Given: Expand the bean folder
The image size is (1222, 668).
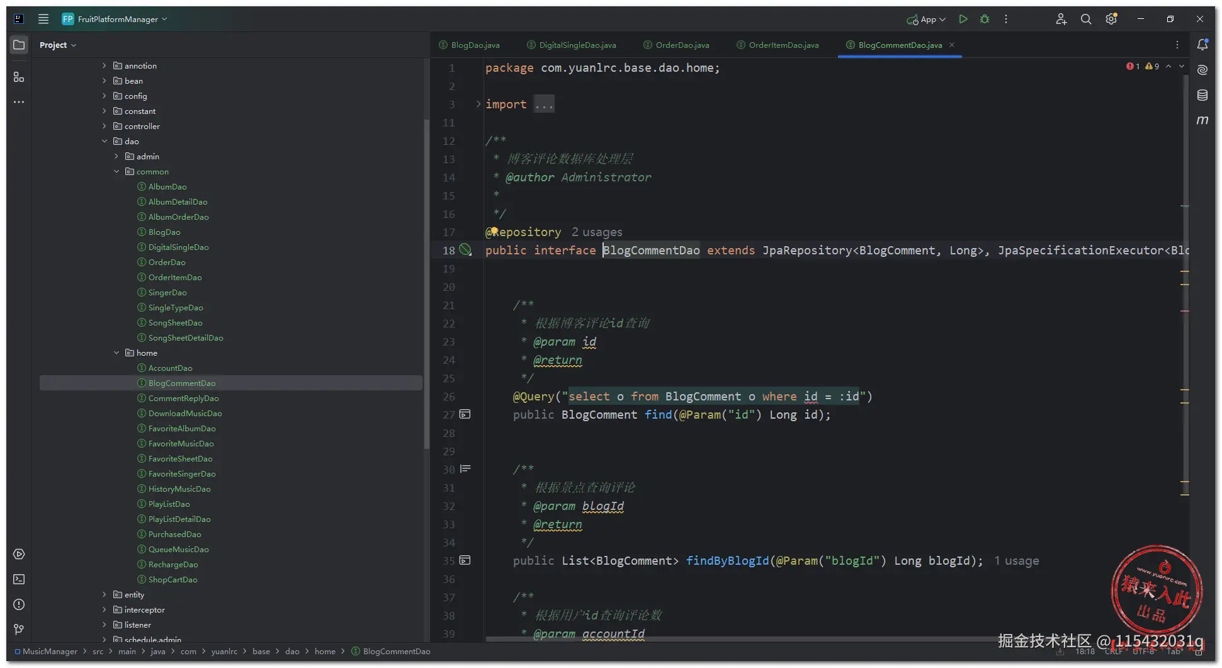Looking at the screenshot, I should (105, 81).
